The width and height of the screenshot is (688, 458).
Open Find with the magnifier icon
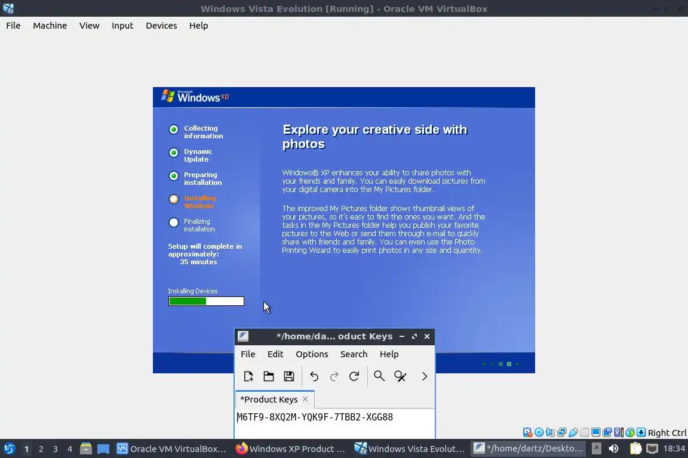pyautogui.click(x=379, y=376)
